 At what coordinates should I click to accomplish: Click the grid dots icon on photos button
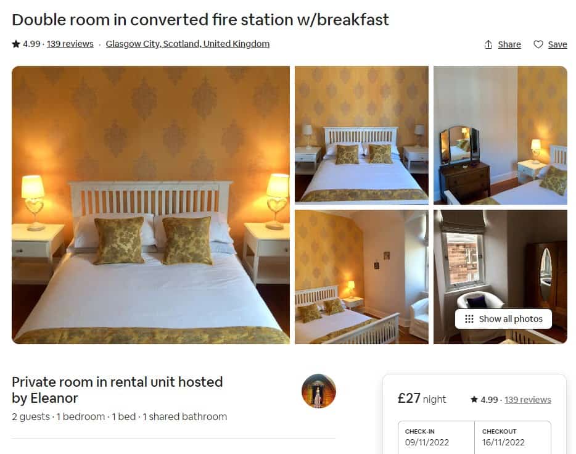pos(469,319)
